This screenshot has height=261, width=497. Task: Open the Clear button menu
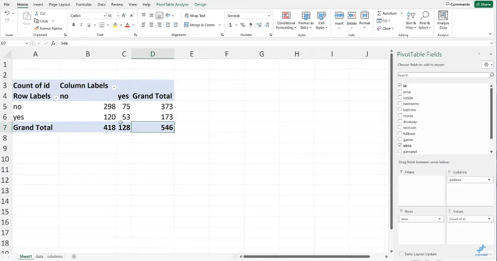pyautogui.click(x=385, y=28)
